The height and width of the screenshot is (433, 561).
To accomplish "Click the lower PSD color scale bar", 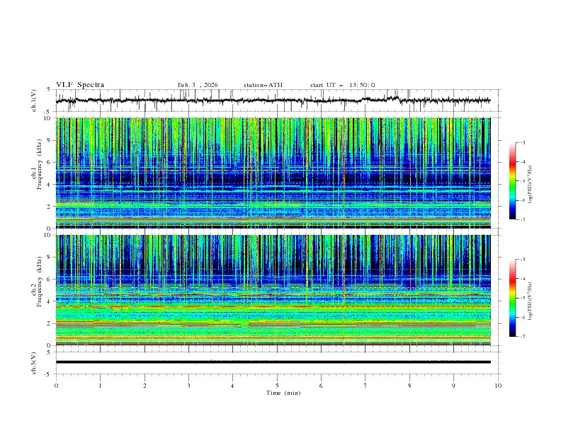I will (512, 298).
